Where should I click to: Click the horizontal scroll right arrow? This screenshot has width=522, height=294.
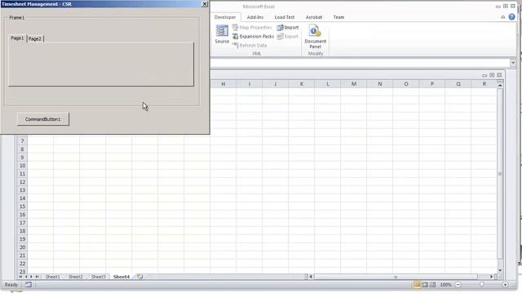[491, 277]
